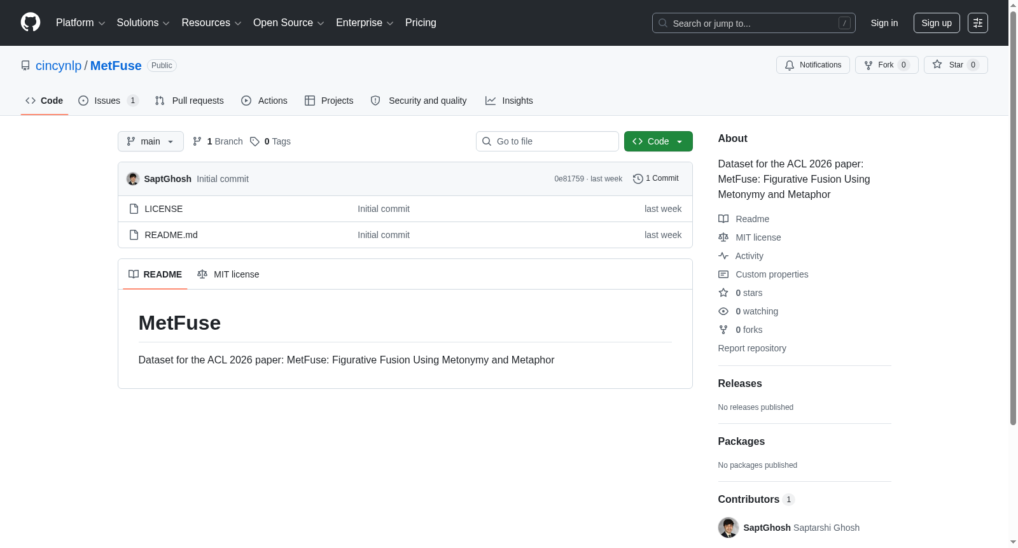The image size is (1018, 548).
Task: Open the Contributors heading link
Action: pyautogui.click(x=757, y=500)
